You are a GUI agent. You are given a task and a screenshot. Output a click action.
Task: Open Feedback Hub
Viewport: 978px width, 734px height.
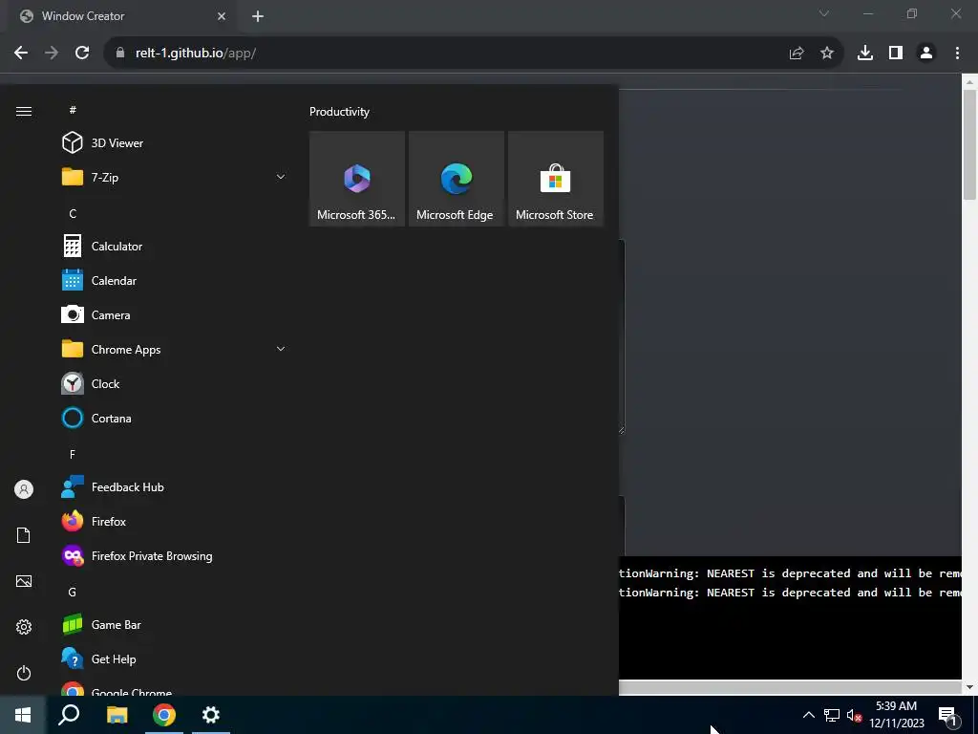(x=175, y=486)
